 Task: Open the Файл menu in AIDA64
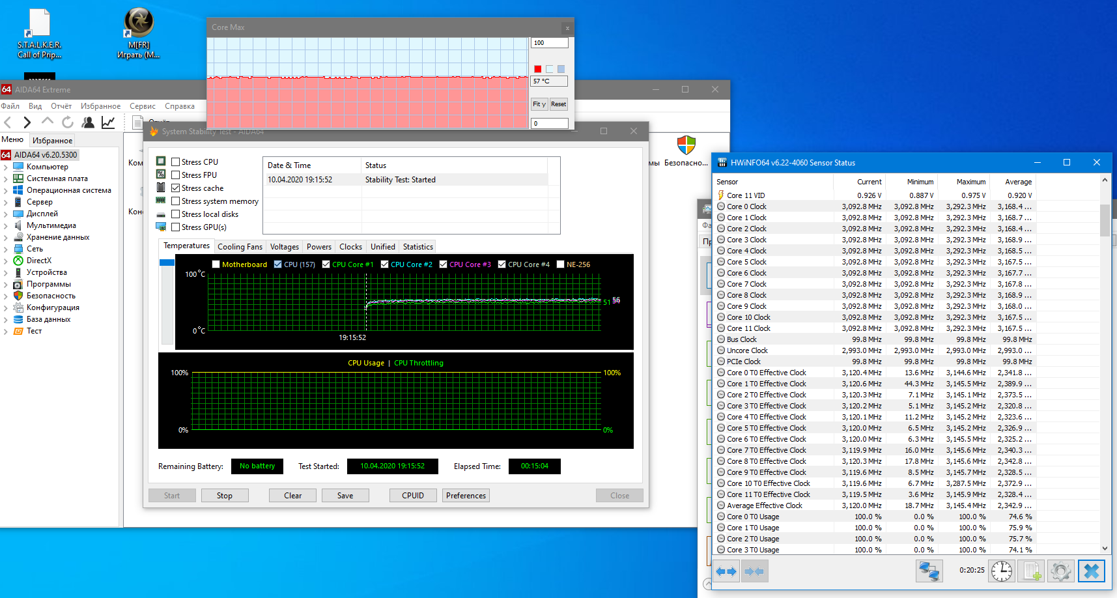click(x=10, y=106)
